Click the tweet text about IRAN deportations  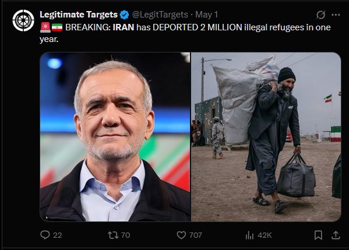(x=185, y=33)
